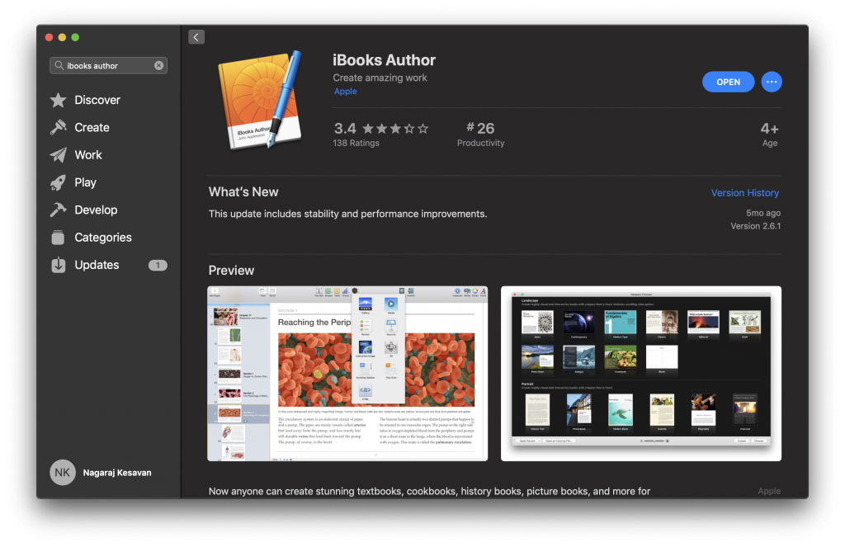Click the iBooks Author app icon
Image resolution: width=845 pixels, height=547 pixels.
coord(260,100)
